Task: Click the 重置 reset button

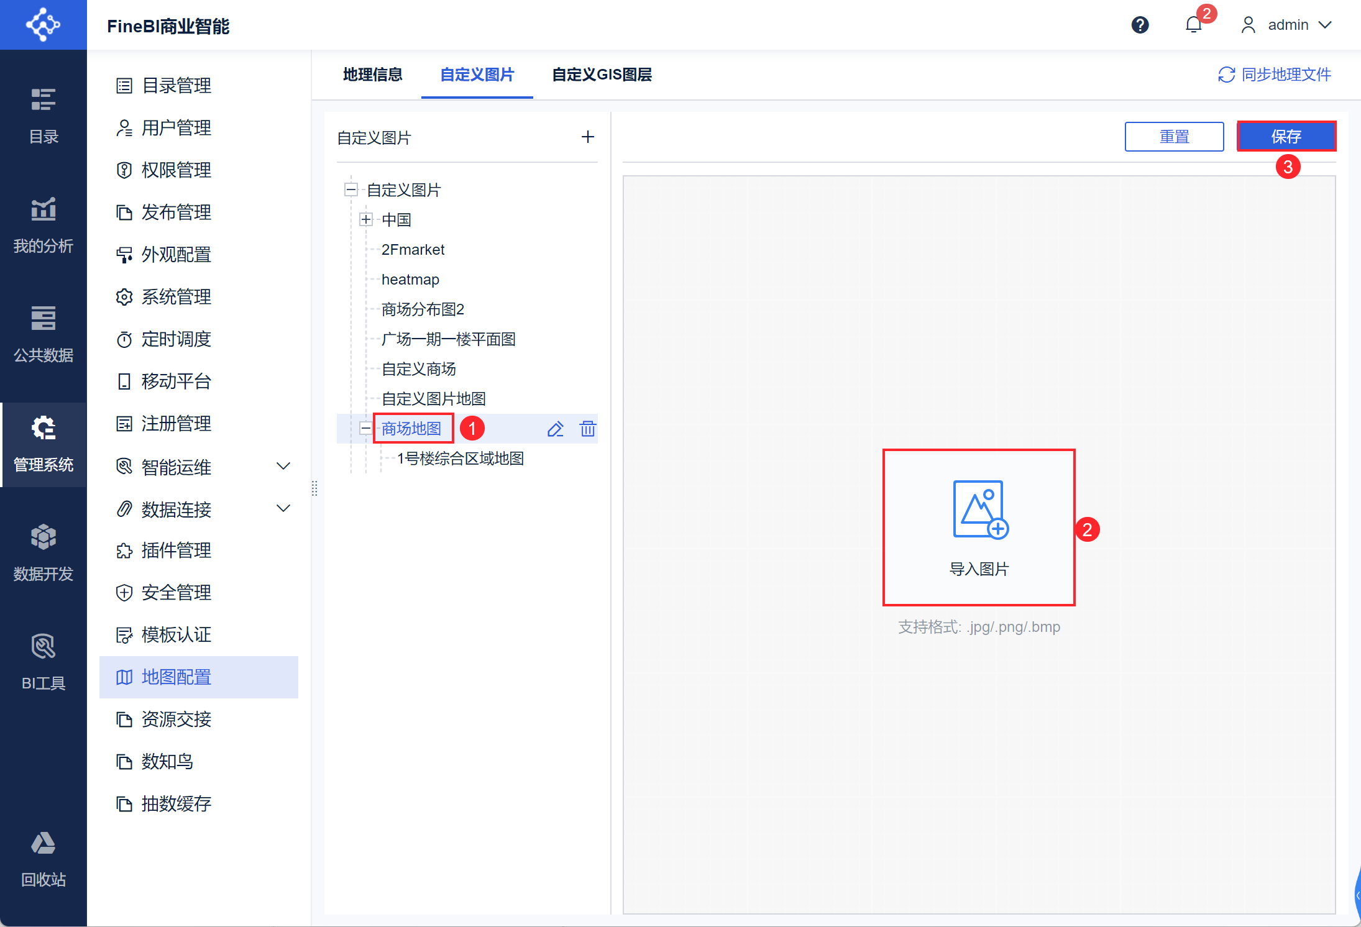Action: 1174,137
